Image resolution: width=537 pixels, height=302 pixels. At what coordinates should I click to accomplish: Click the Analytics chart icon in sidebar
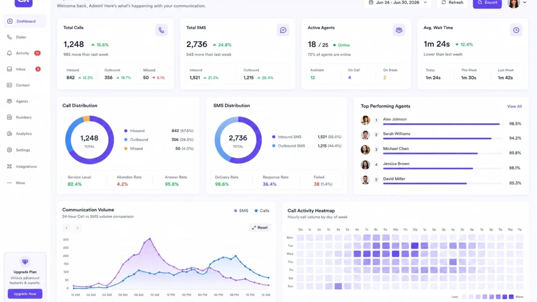(10, 134)
